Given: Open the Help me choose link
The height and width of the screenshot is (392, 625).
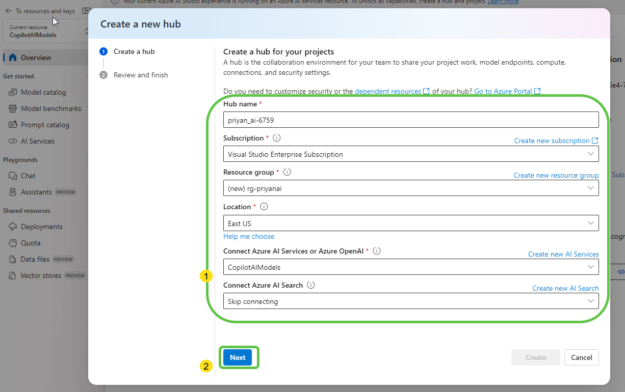Looking at the screenshot, I should pyautogui.click(x=249, y=236).
